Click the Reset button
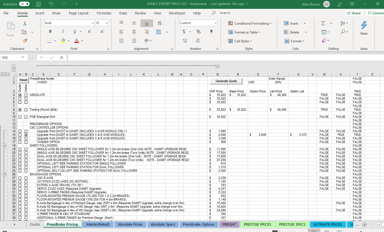The width and height of the screenshot is (384, 232). [x=23, y=80]
